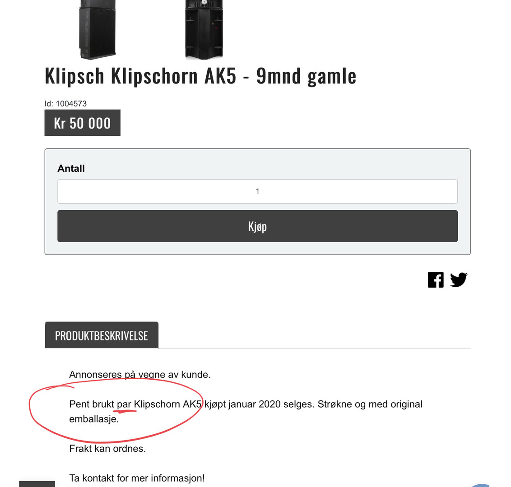Image resolution: width=511 pixels, height=487 pixels.
Task: Click the 'Annonseres på vegne av kunde' line
Action: (x=140, y=374)
